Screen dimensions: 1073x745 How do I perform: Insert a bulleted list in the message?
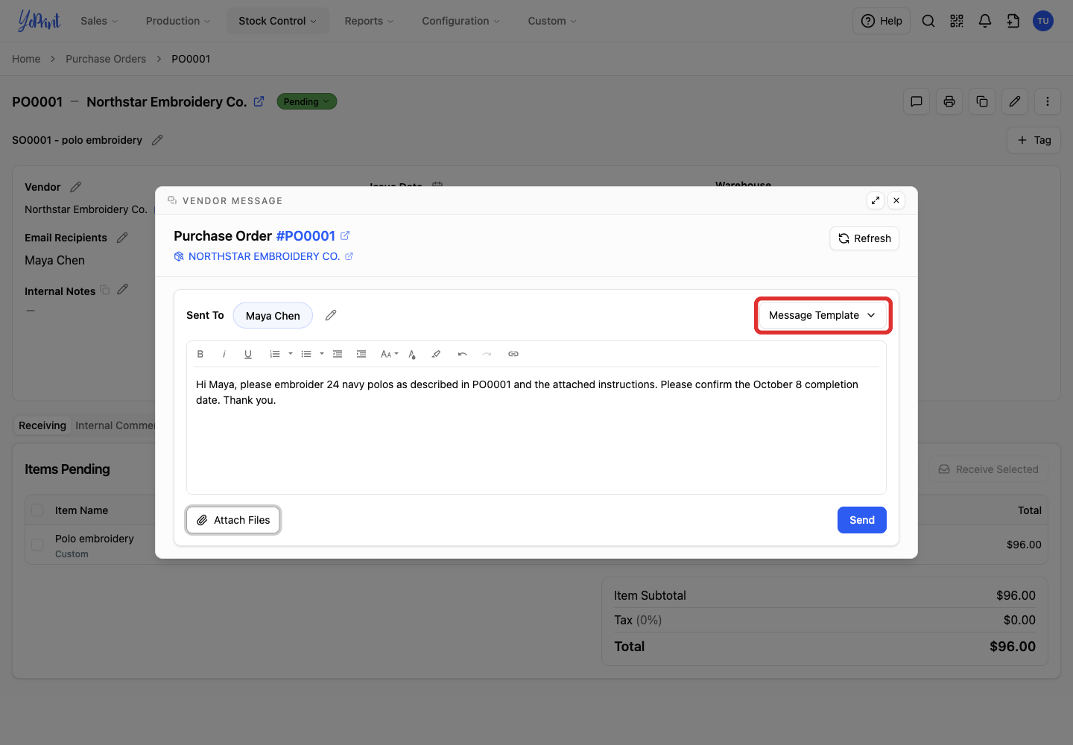306,354
